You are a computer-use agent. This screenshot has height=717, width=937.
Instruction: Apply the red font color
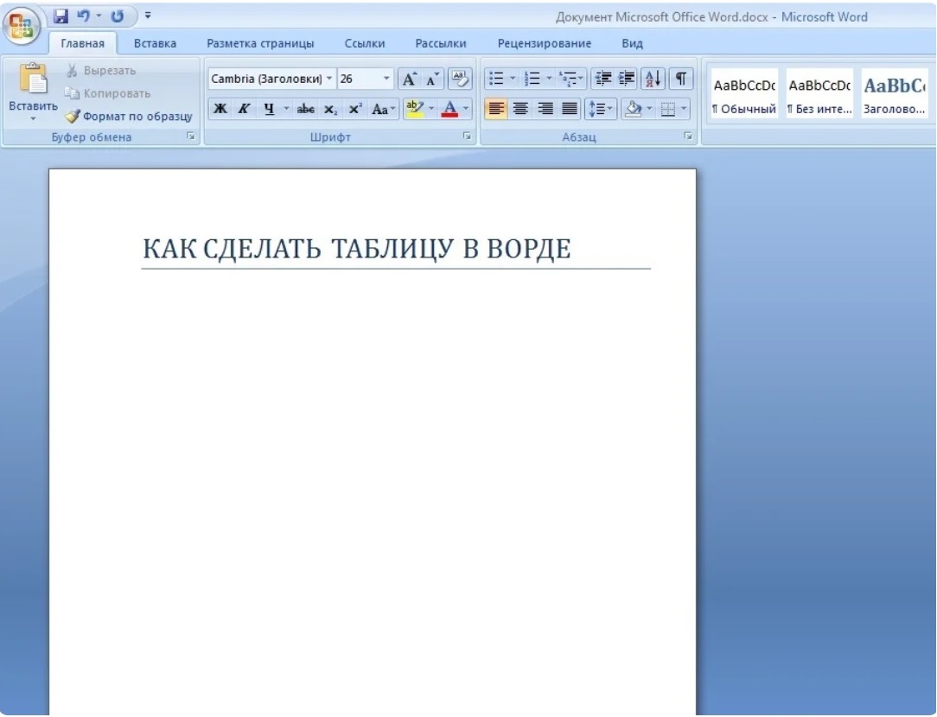[x=449, y=109]
